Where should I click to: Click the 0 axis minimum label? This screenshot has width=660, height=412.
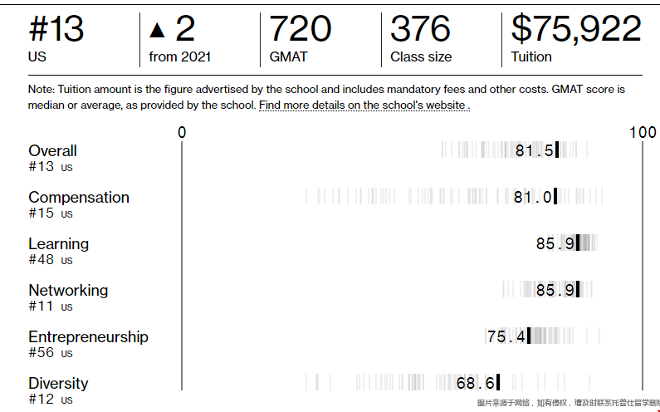tap(182, 133)
